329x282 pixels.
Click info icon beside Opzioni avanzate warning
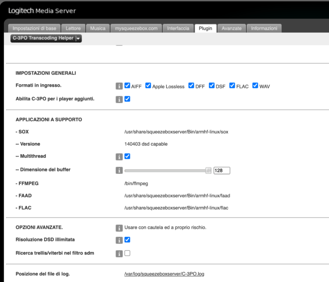coord(119,228)
